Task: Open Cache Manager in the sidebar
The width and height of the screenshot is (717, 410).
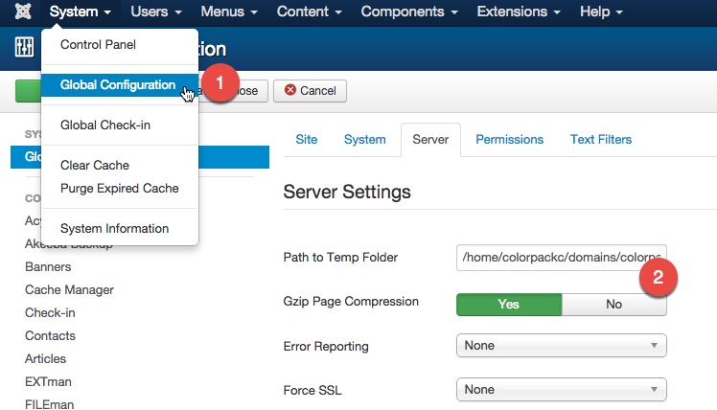Action: coord(70,290)
